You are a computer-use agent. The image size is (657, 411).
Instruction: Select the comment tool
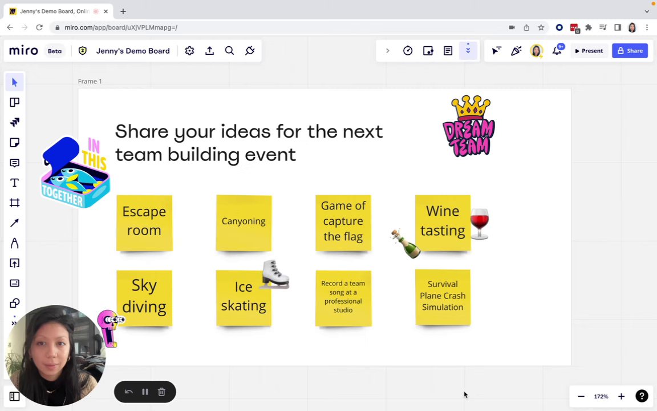(x=15, y=163)
